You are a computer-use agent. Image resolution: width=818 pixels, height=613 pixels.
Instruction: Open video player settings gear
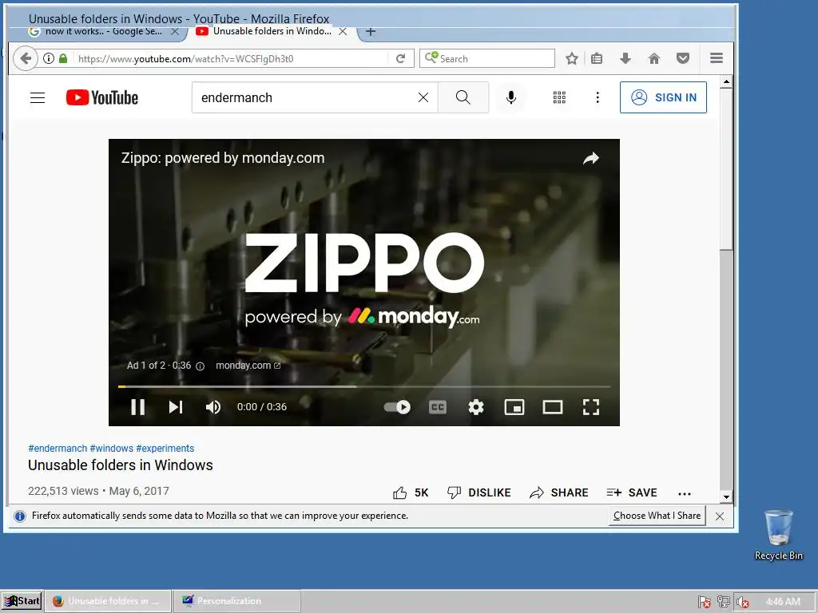tap(476, 406)
